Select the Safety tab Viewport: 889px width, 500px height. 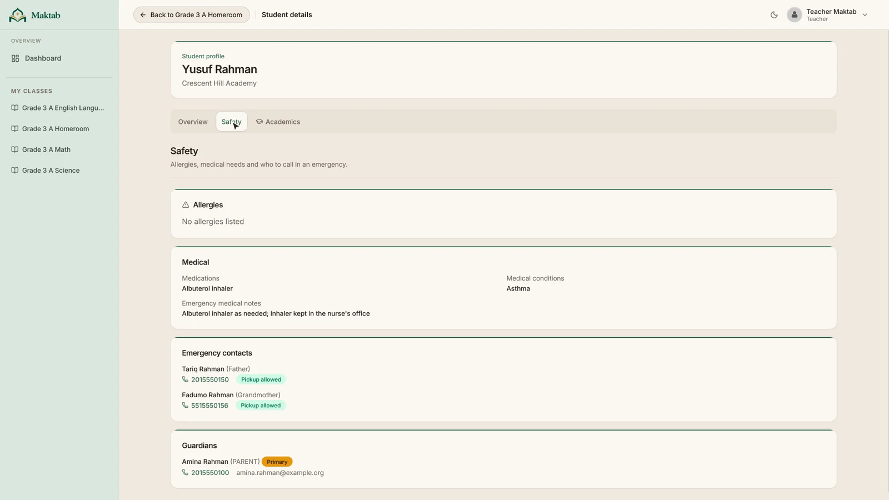tap(232, 122)
